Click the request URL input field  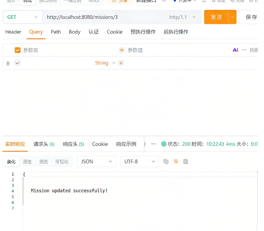pos(104,17)
